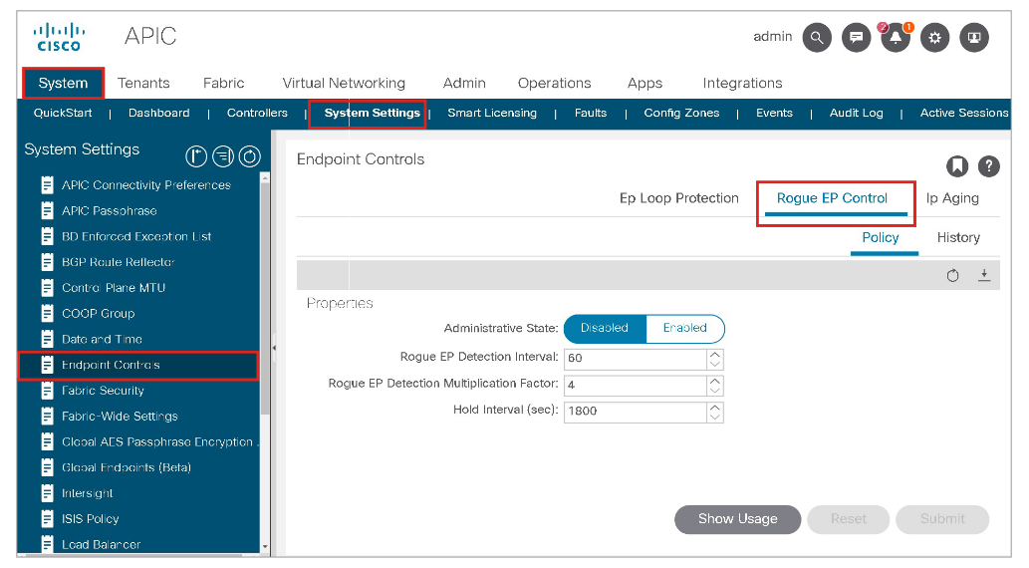Set Administrative State to Enabled
The height and width of the screenshot is (568, 1029).
tap(685, 328)
